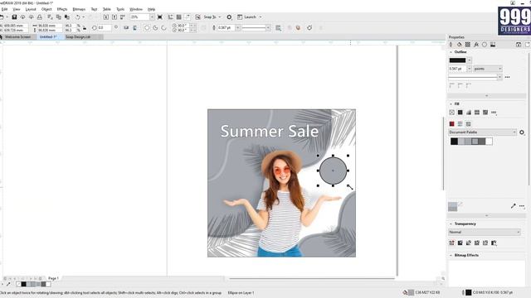Open the Effects menu
Screen dimensions: 531x298
(x=62, y=9)
